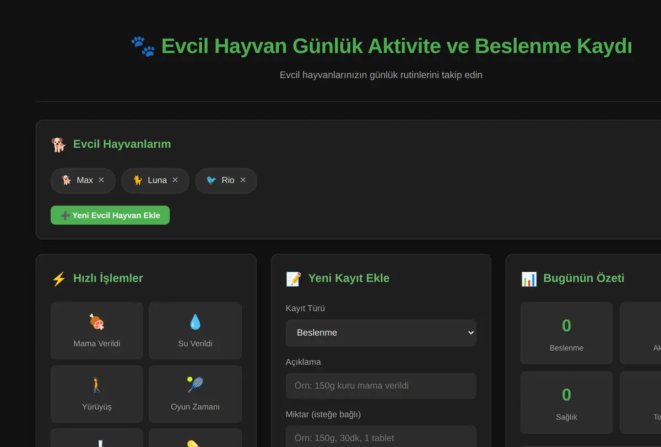Viewport: 661px width, 447px height.
Task: Click the Oyun Zamanı quick action
Action: pyautogui.click(x=195, y=394)
